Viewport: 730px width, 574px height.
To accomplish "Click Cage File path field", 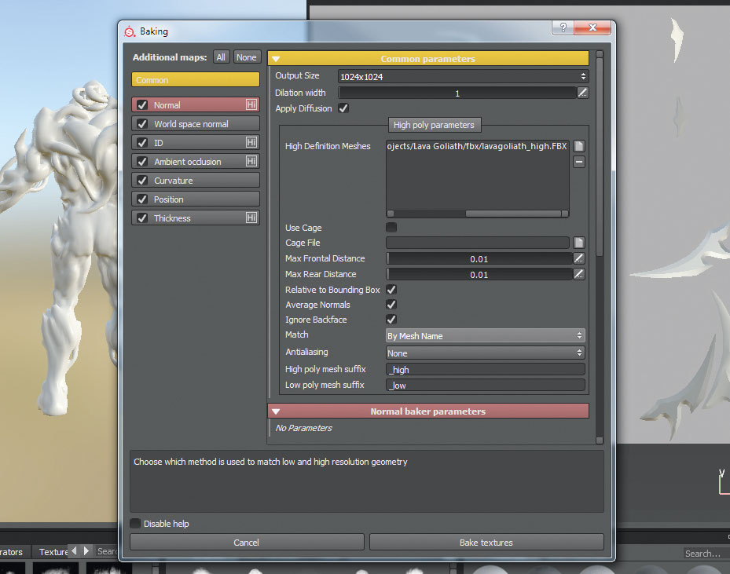I will (477, 243).
